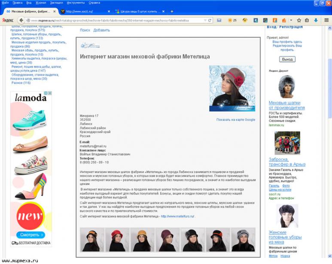Screen dimensions: 332x264
Task: Open the woman in hat photo
Action: pos(232,89)
